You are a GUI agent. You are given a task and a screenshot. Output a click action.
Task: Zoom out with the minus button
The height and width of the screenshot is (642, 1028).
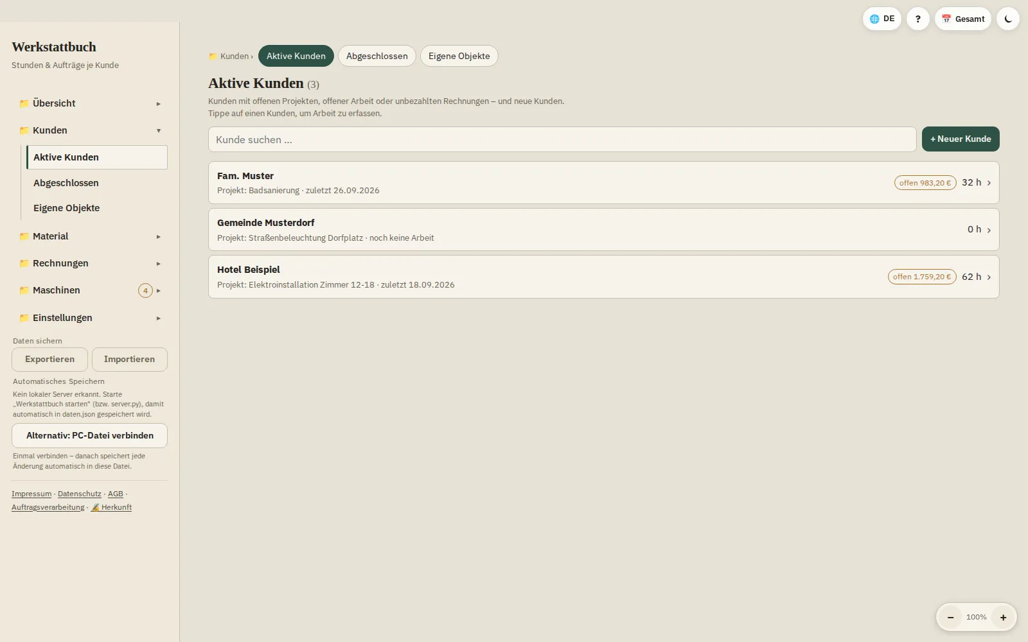coord(950,617)
